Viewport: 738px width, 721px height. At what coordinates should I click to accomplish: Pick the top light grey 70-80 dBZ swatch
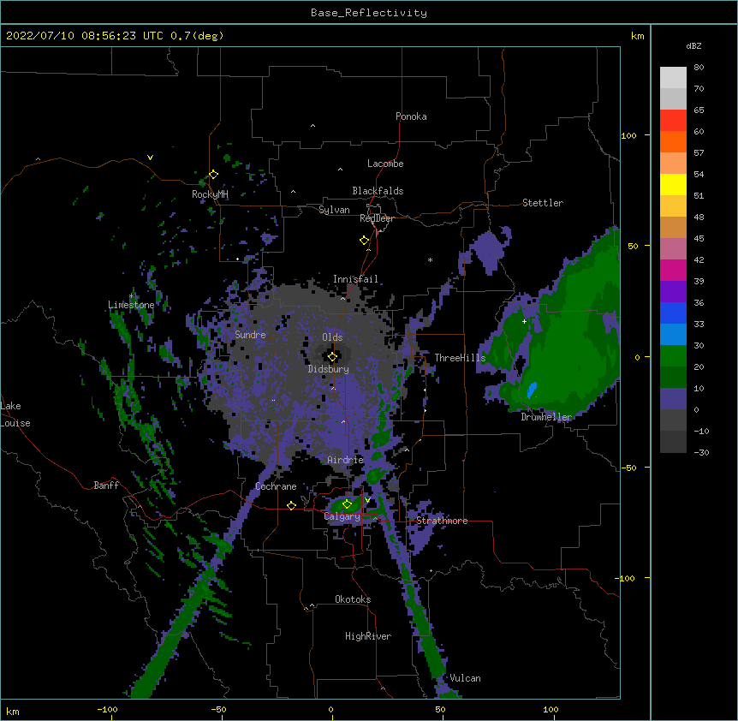(673, 78)
